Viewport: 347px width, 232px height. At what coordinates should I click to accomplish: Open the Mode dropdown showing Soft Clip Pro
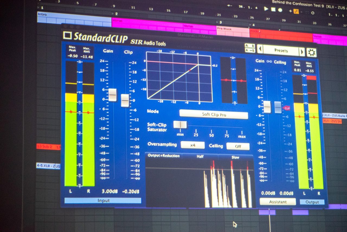click(x=214, y=114)
